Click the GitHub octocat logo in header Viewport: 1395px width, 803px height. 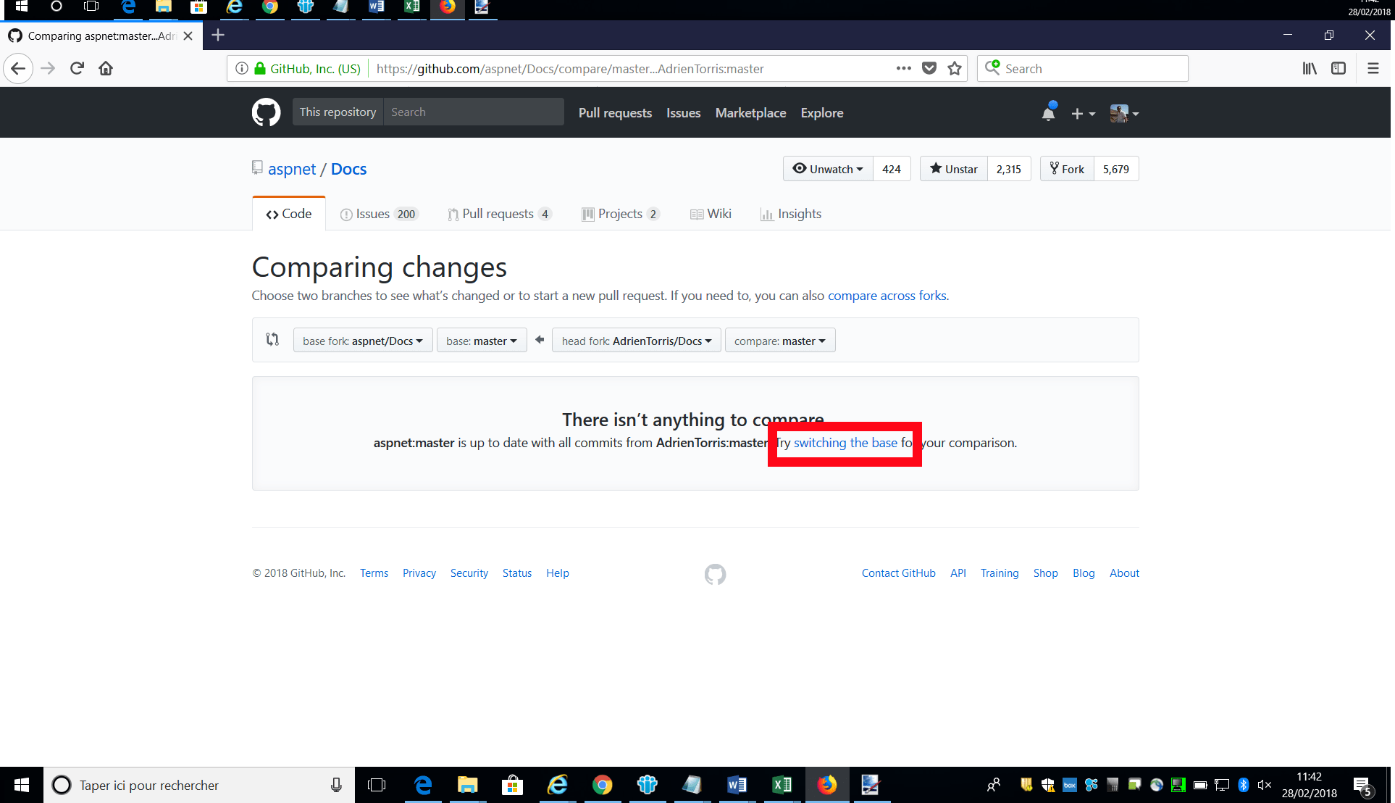click(266, 112)
